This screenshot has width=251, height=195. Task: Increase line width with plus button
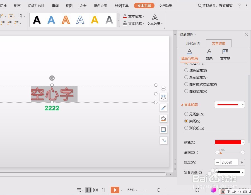pyautogui.click(x=242, y=162)
